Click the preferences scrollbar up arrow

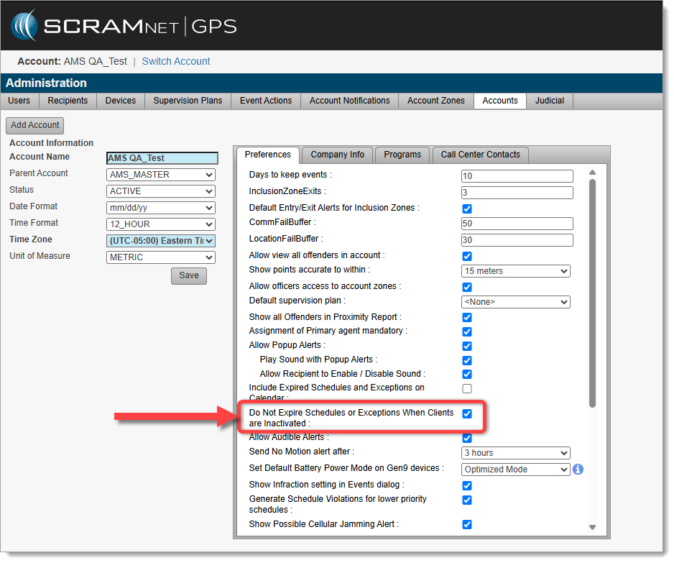(593, 173)
